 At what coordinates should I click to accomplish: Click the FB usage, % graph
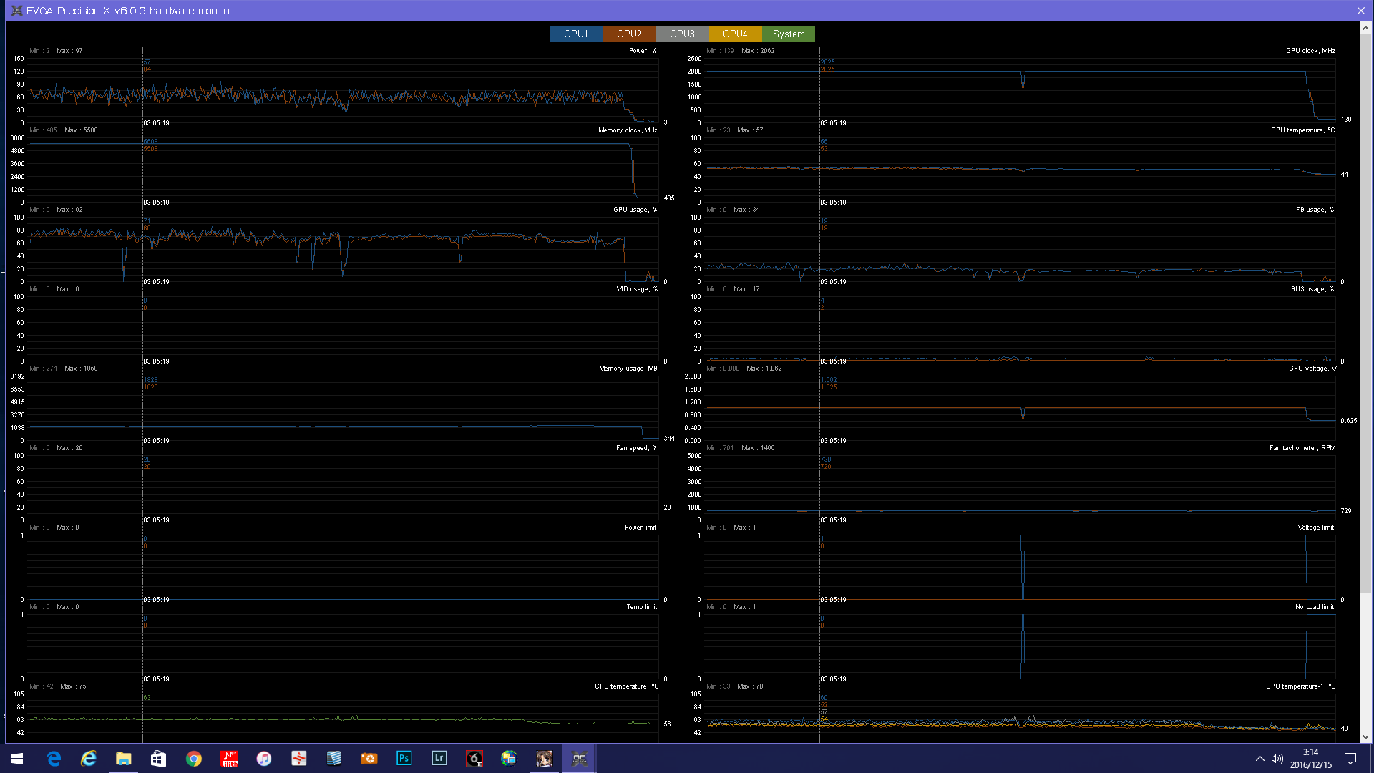pos(1020,250)
